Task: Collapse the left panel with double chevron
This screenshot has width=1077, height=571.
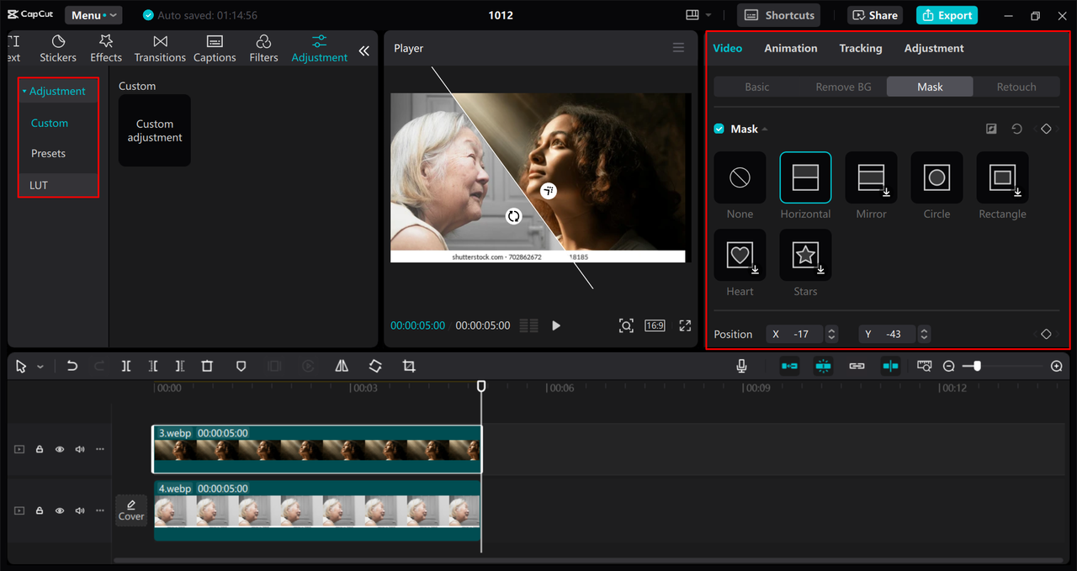Action: coord(364,50)
